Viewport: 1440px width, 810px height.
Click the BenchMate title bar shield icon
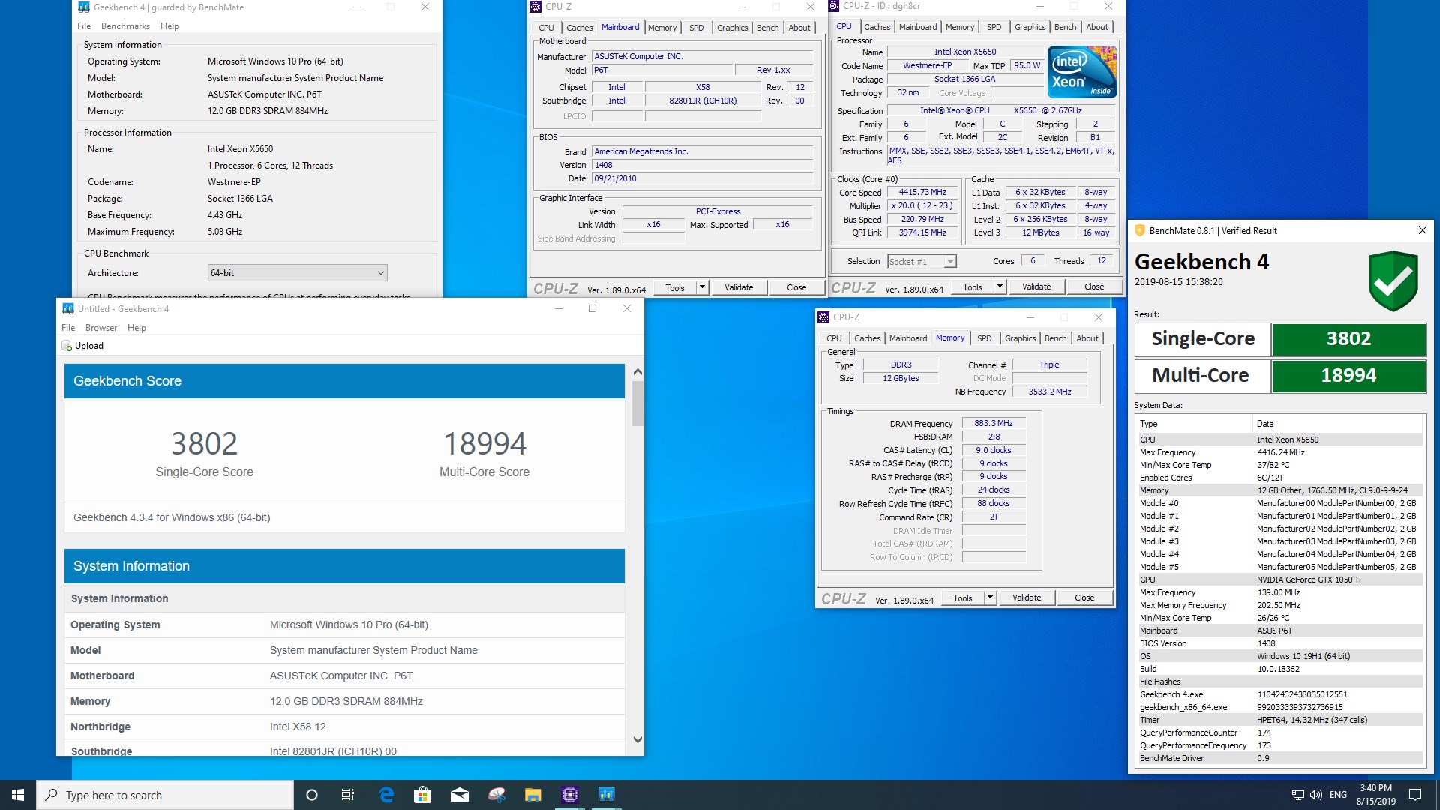click(x=1140, y=231)
